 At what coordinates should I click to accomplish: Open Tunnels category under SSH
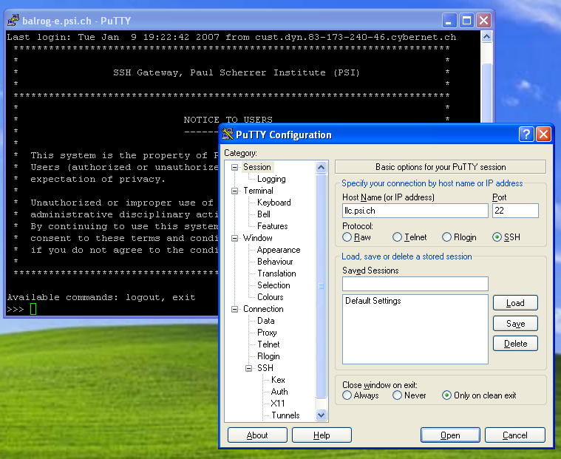pyautogui.click(x=285, y=415)
